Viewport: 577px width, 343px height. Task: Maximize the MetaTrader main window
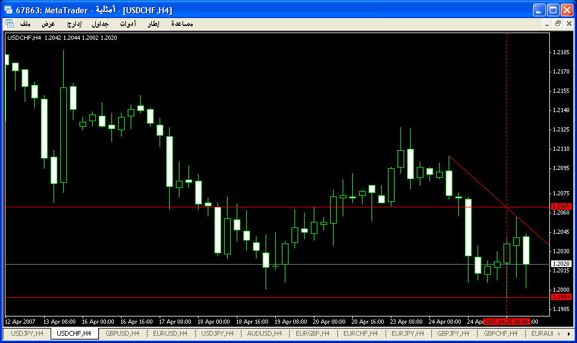coord(553,10)
